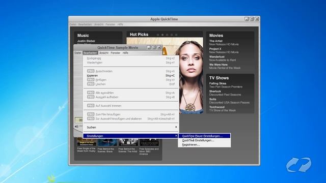326x183 pixels.
Task: Close the Apple QuickTime main window
Action: pyautogui.click(x=257, y=19)
